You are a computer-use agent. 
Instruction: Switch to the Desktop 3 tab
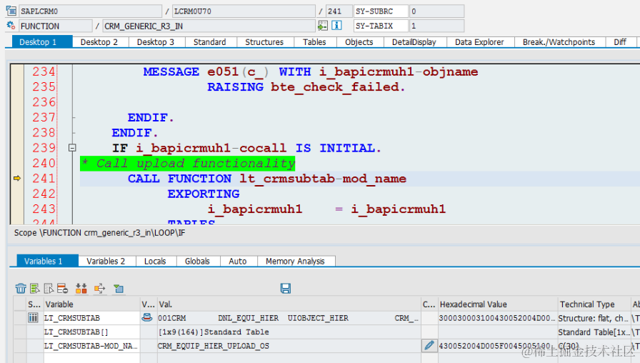(156, 42)
